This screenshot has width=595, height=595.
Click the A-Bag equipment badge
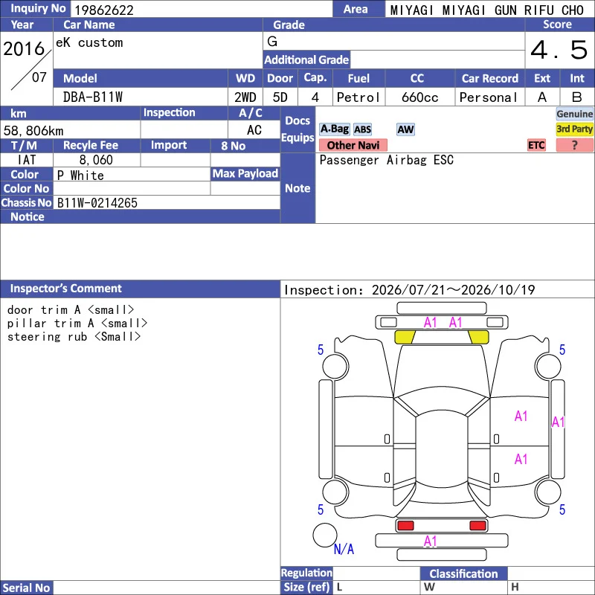point(334,129)
